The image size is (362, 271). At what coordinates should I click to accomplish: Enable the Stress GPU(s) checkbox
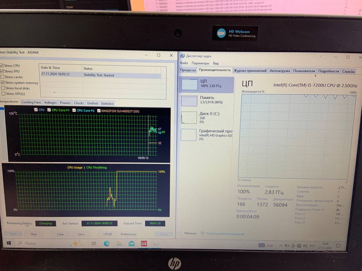3,93
